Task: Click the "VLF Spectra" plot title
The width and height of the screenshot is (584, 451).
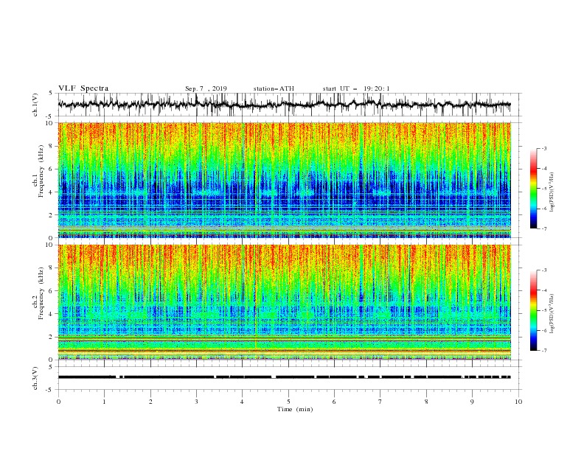Action: click(83, 88)
